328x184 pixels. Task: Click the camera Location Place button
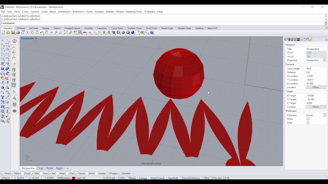click(x=316, y=87)
